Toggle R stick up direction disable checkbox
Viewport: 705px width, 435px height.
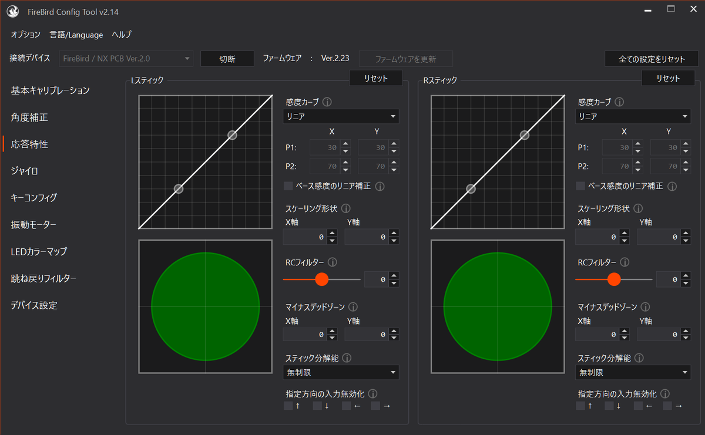(x=580, y=406)
